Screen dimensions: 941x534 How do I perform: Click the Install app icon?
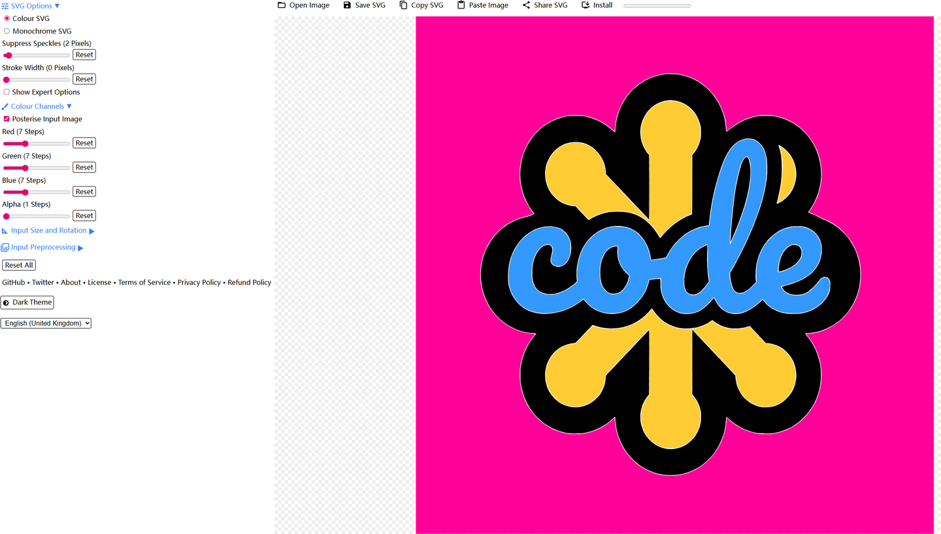[x=586, y=5]
